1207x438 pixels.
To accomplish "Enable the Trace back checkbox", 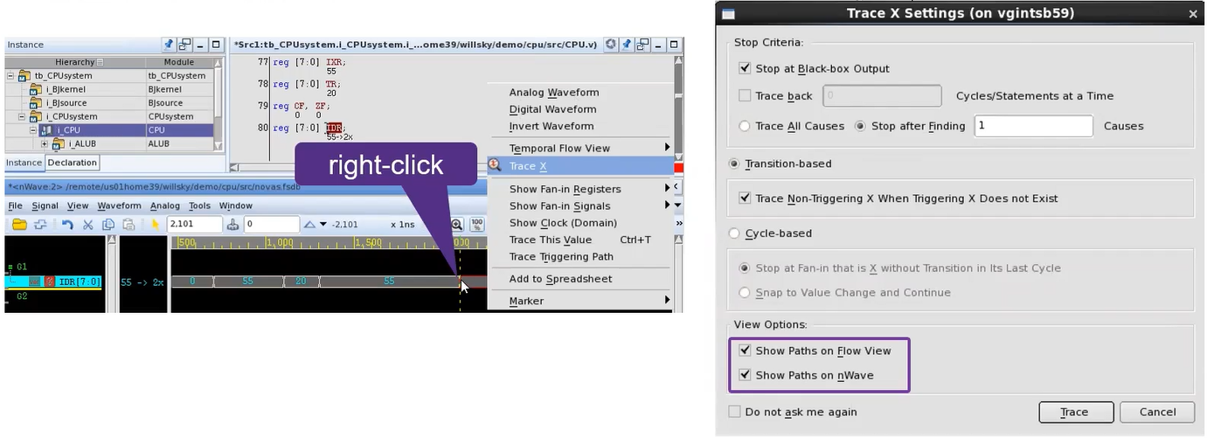I will 745,96.
